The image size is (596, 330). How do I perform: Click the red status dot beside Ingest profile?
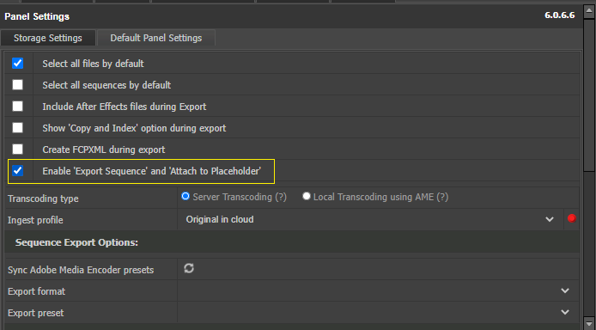[571, 218]
